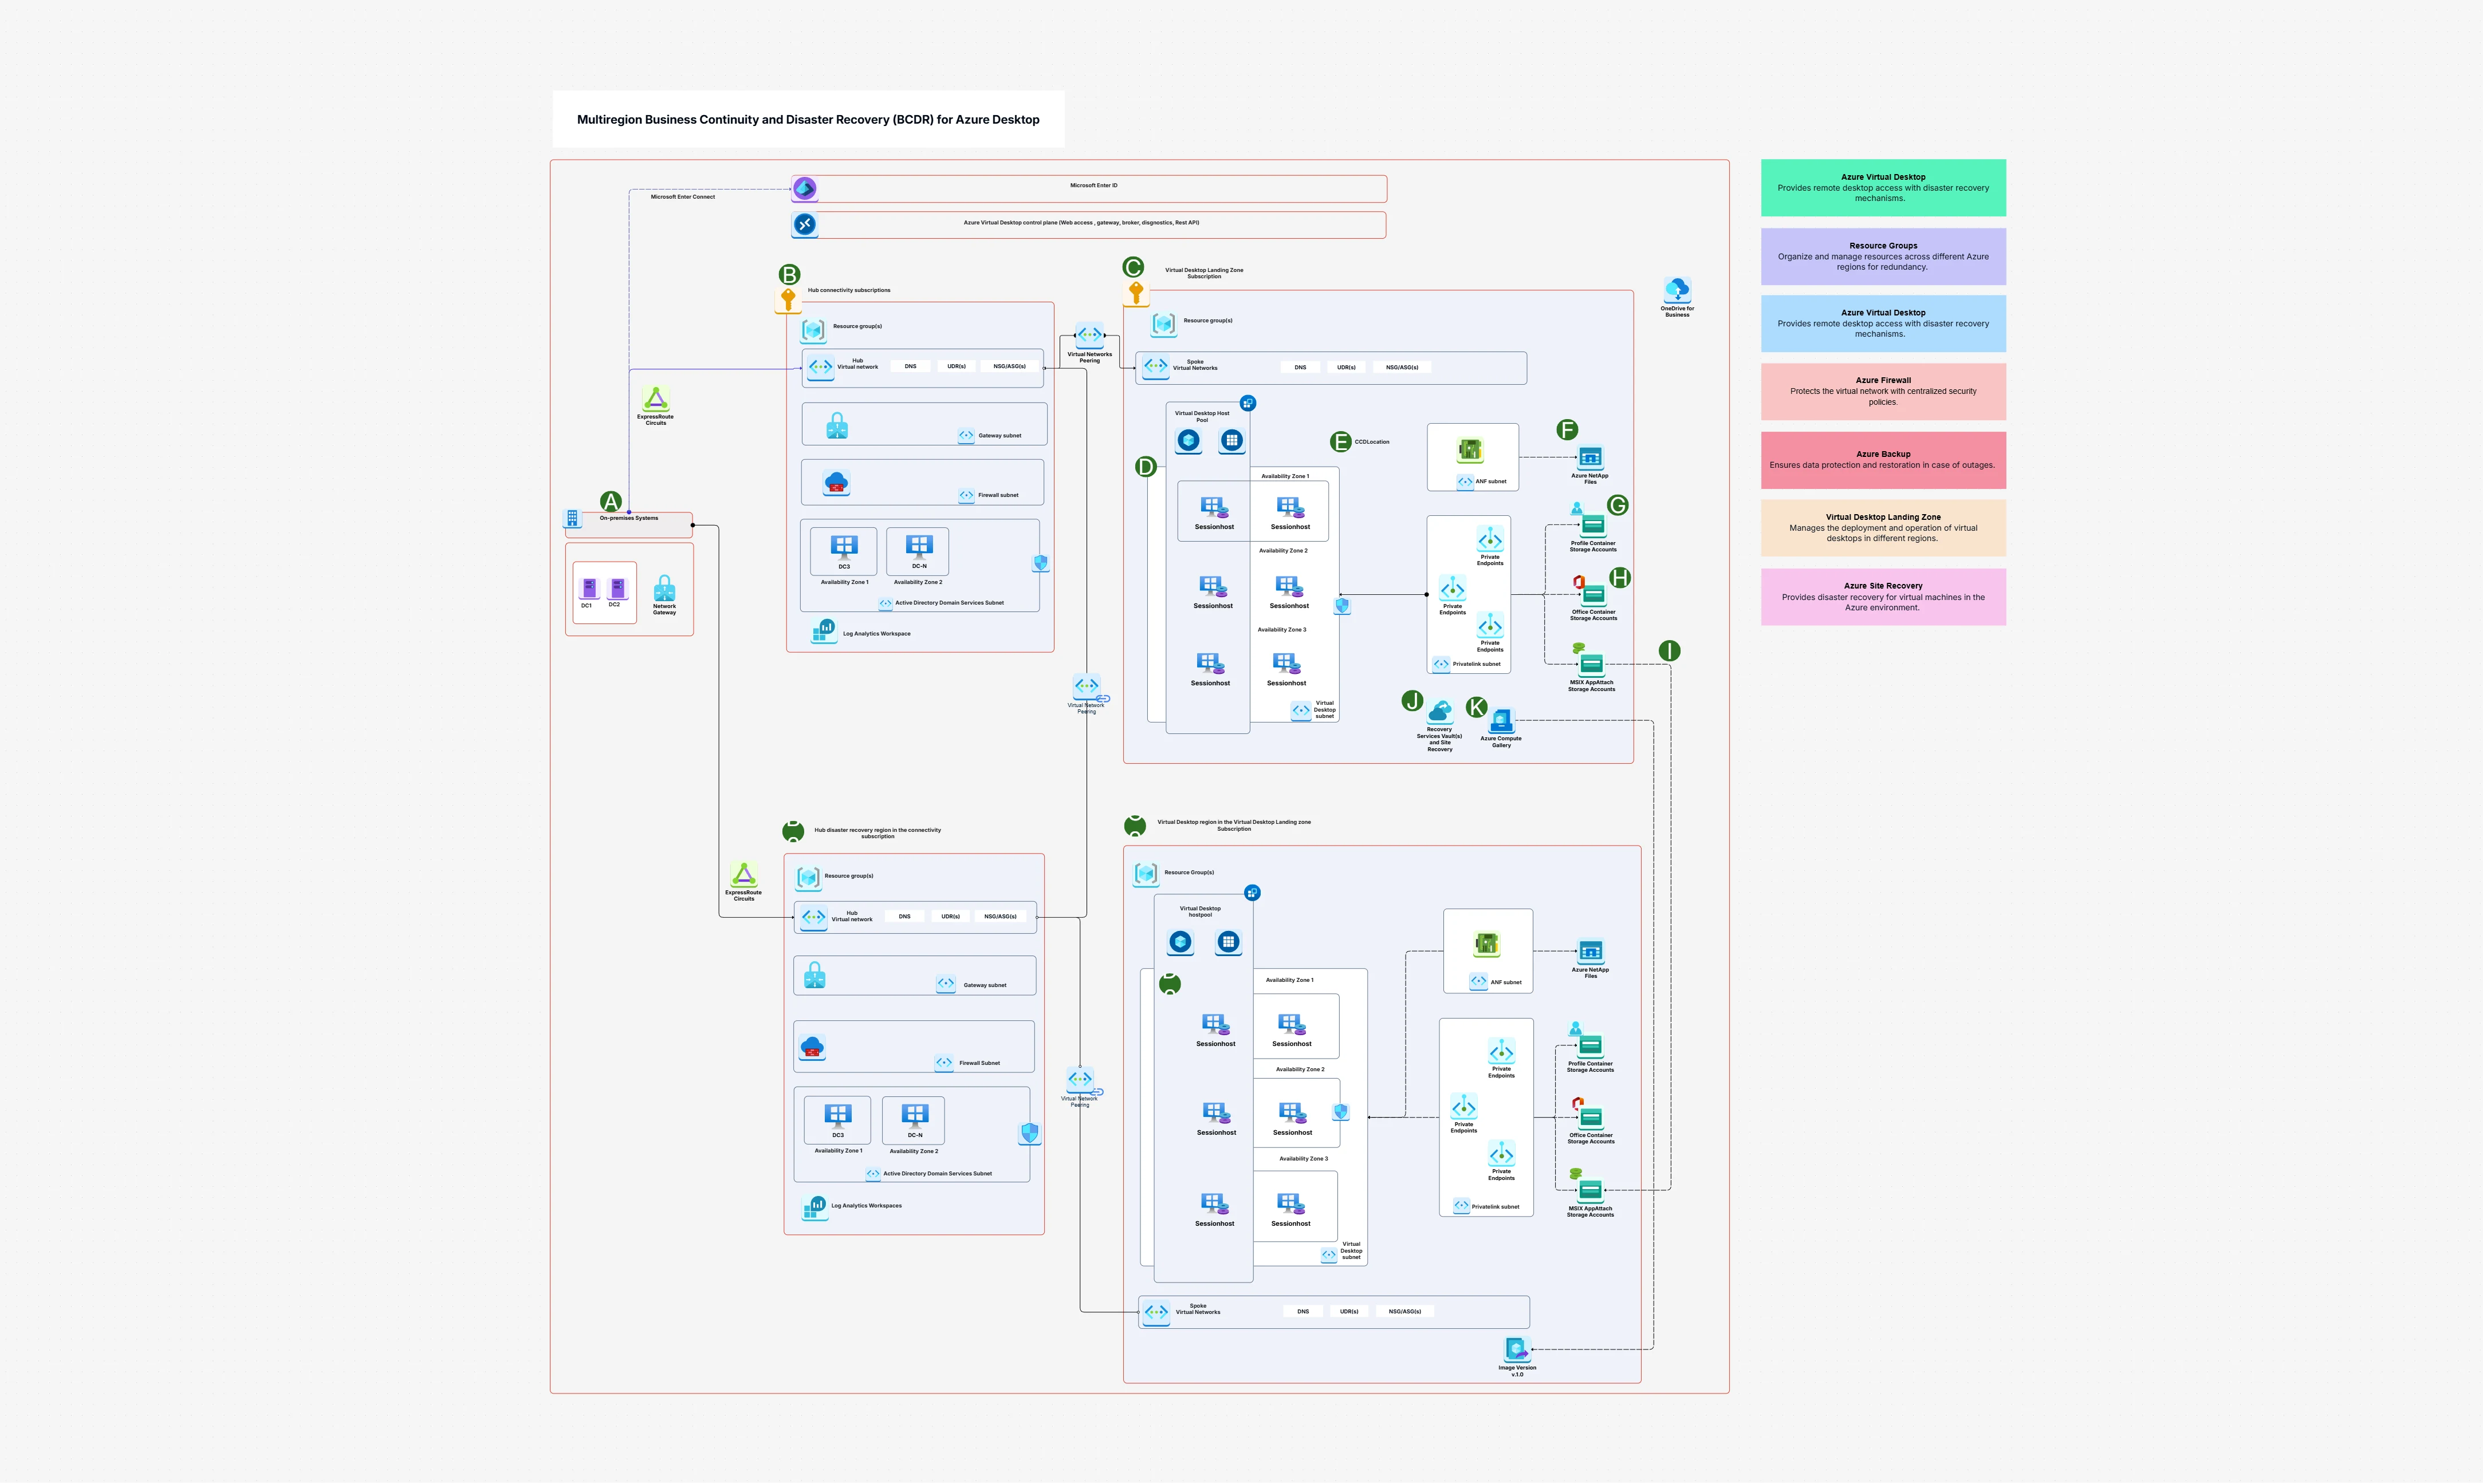Viewport: 2483px width, 1484px height.
Task: Click the green marker D beside the host pool
Action: tap(1147, 466)
